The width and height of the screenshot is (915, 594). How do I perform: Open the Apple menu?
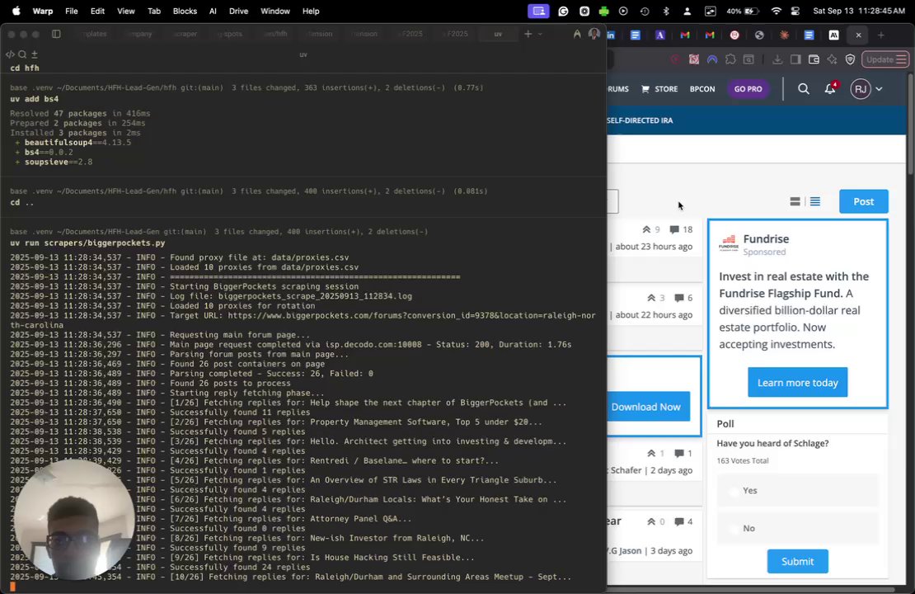[x=16, y=11]
